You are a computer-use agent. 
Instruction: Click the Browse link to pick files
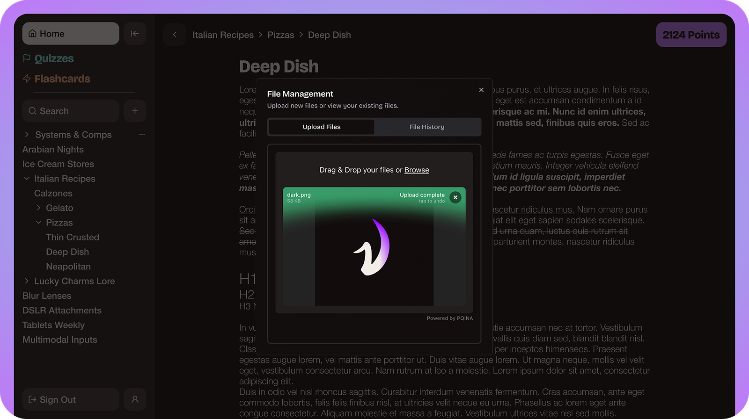click(x=417, y=170)
